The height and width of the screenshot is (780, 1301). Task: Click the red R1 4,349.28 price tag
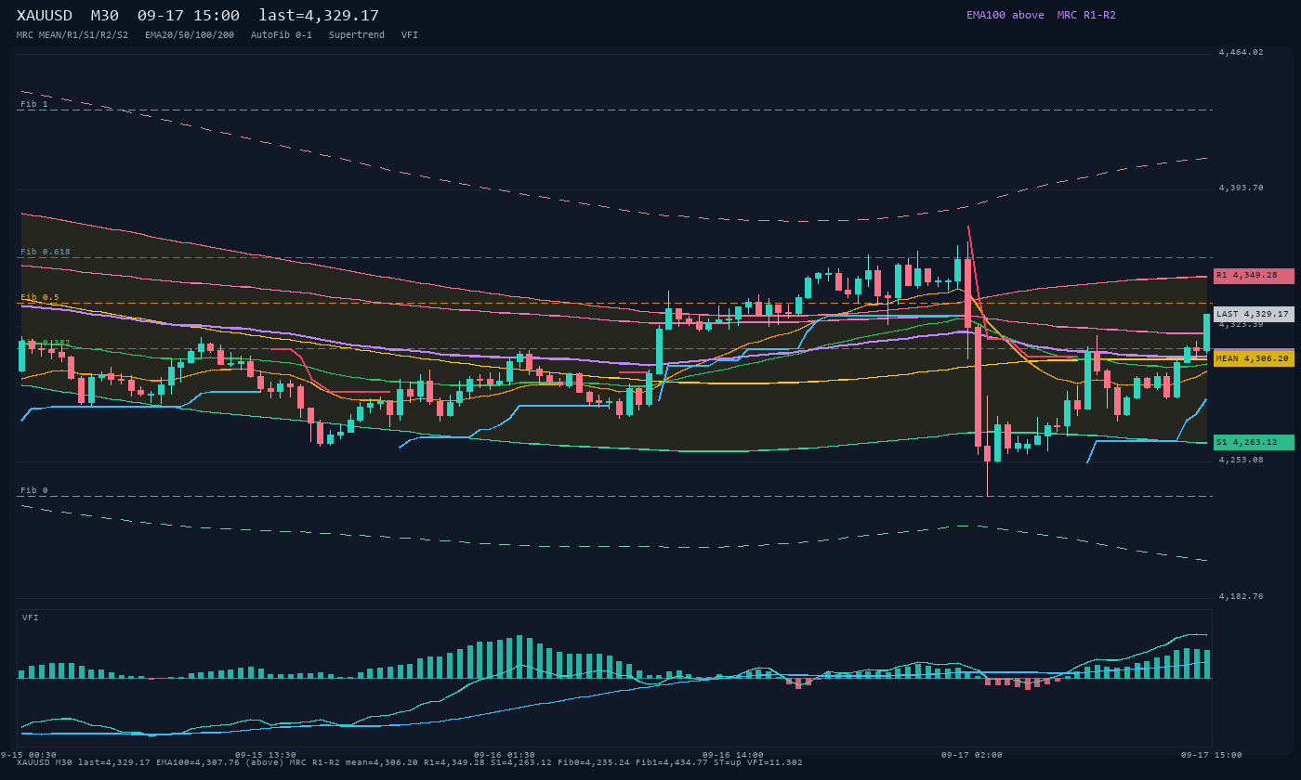[x=1254, y=276]
